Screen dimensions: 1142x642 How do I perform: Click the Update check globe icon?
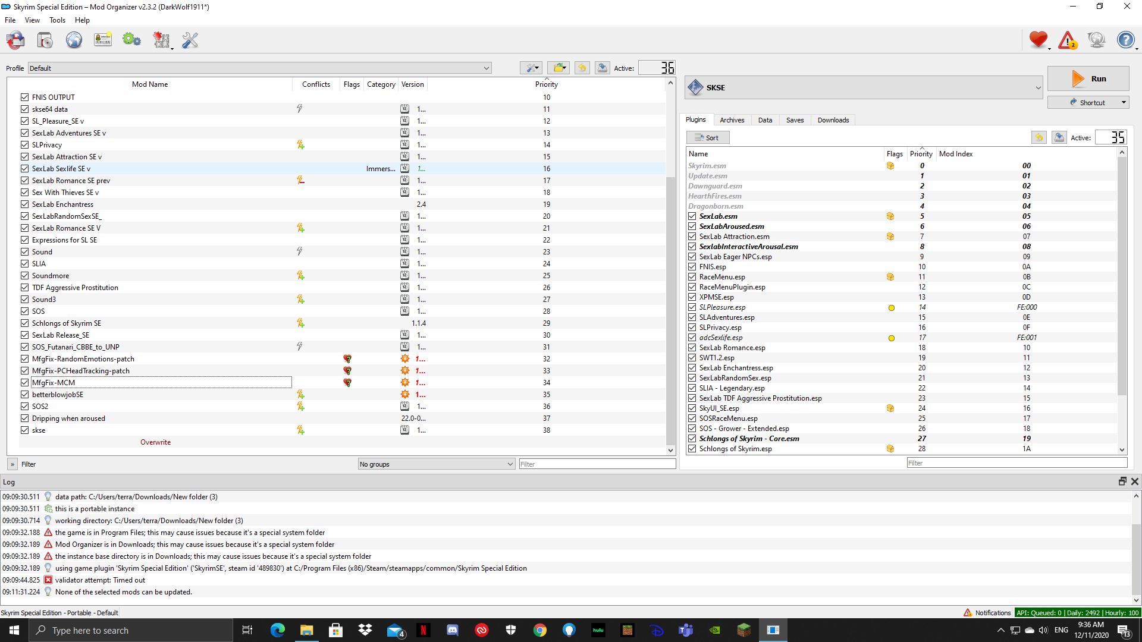point(1097,40)
